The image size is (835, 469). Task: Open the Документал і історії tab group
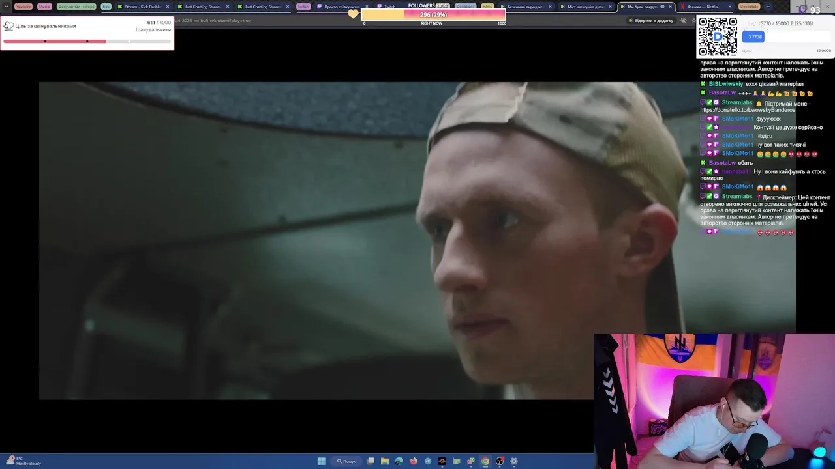76,7
